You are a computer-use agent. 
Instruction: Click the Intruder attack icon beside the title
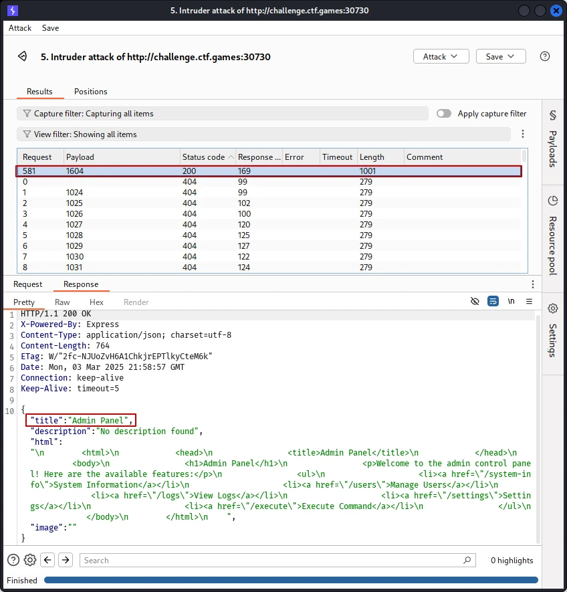22,57
